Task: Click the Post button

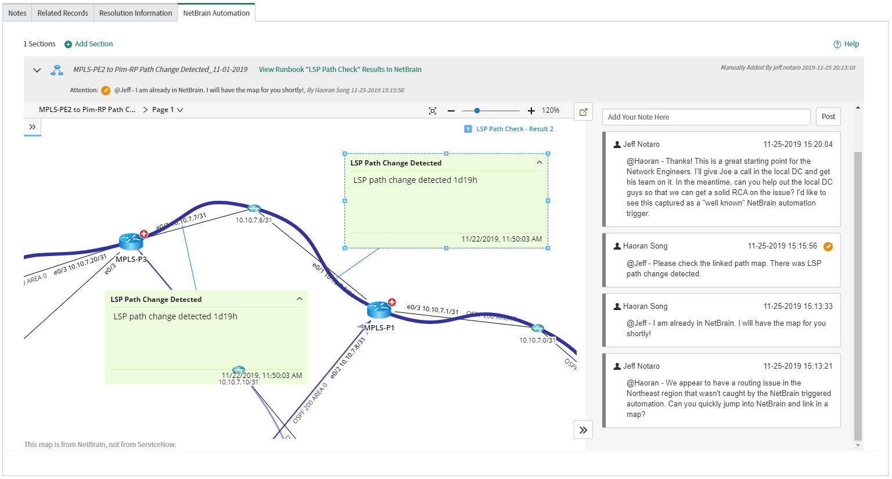Action: [x=828, y=117]
